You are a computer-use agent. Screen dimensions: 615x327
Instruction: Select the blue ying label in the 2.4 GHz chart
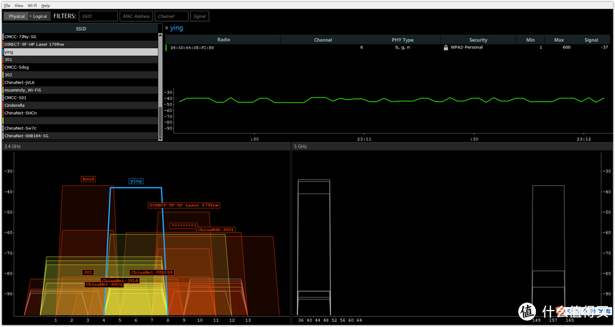[136, 181]
